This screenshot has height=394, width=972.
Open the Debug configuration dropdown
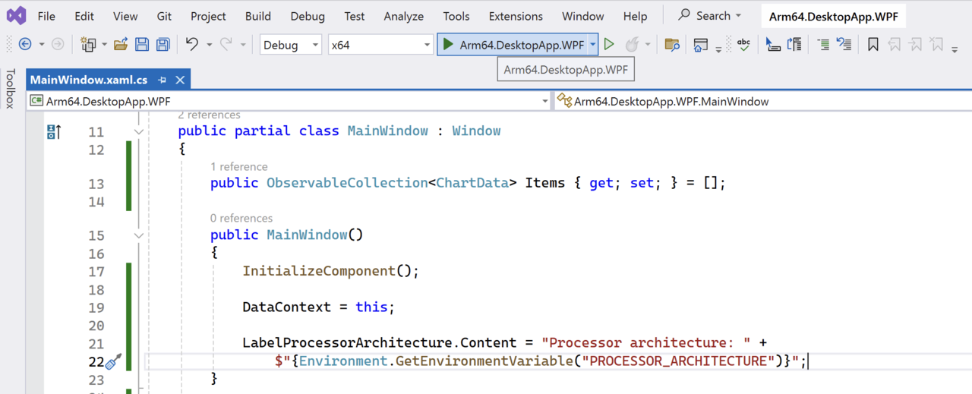click(x=291, y=45)
